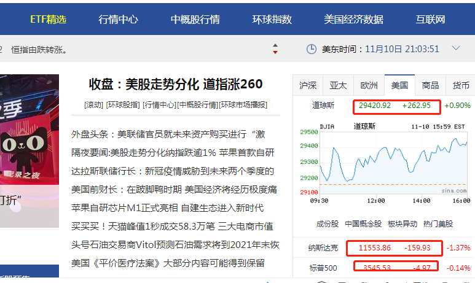Click S&P 500 change -0.14%
Screen dimensions: 475x283
coord(458,268)
